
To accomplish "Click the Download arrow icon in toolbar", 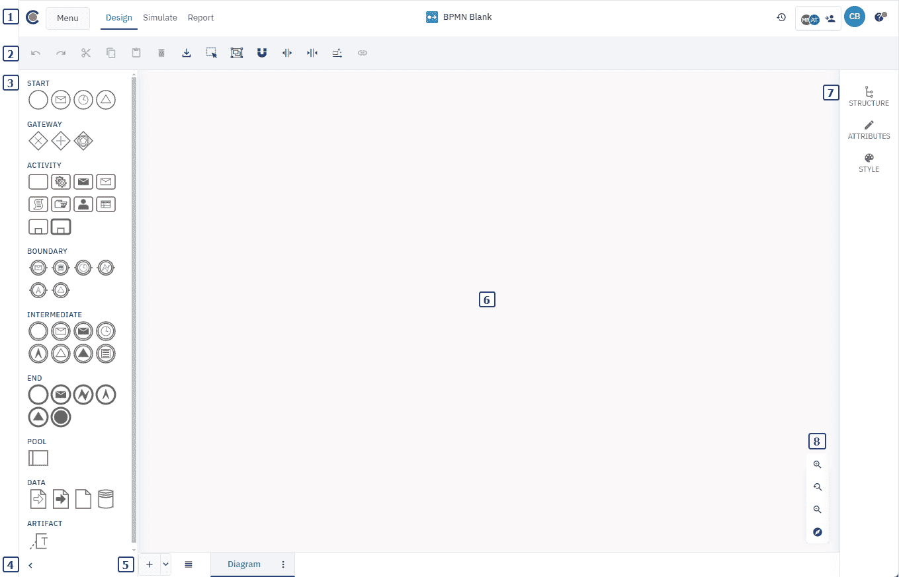I will click(x=187, y=53).
